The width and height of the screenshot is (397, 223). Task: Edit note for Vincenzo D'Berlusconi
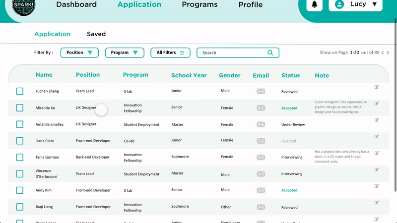(x=377, y=169)
